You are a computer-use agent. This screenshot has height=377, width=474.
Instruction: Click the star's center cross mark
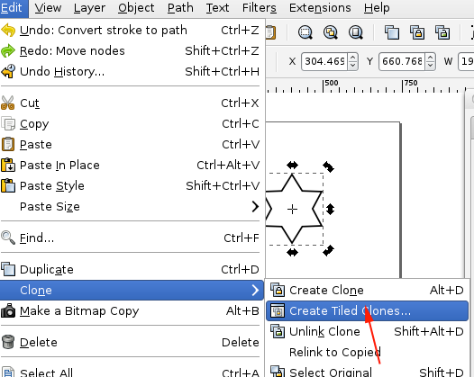pos(292,209)
